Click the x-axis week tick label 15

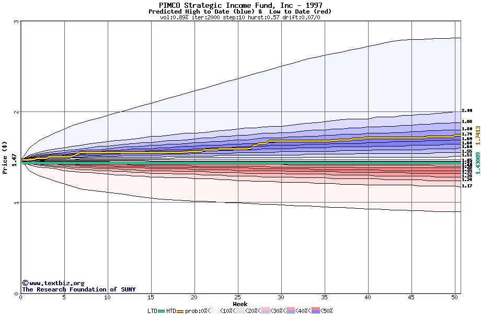tap(151, 297)
